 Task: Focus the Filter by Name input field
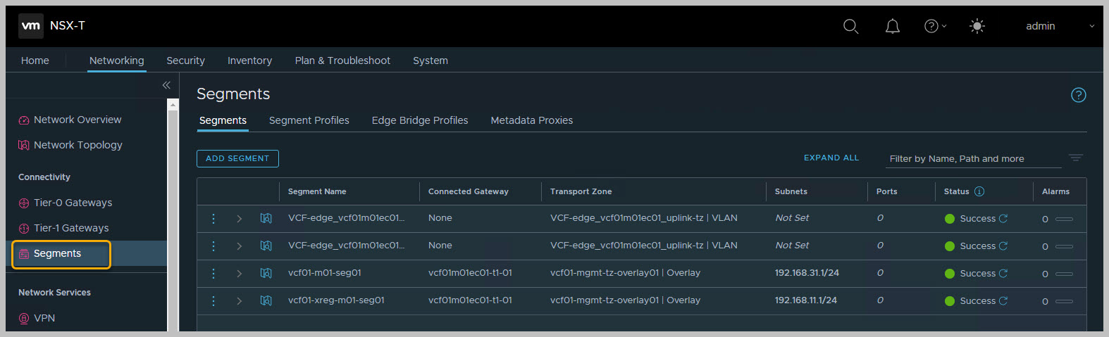pyautogui.click(x=972, y=159)
